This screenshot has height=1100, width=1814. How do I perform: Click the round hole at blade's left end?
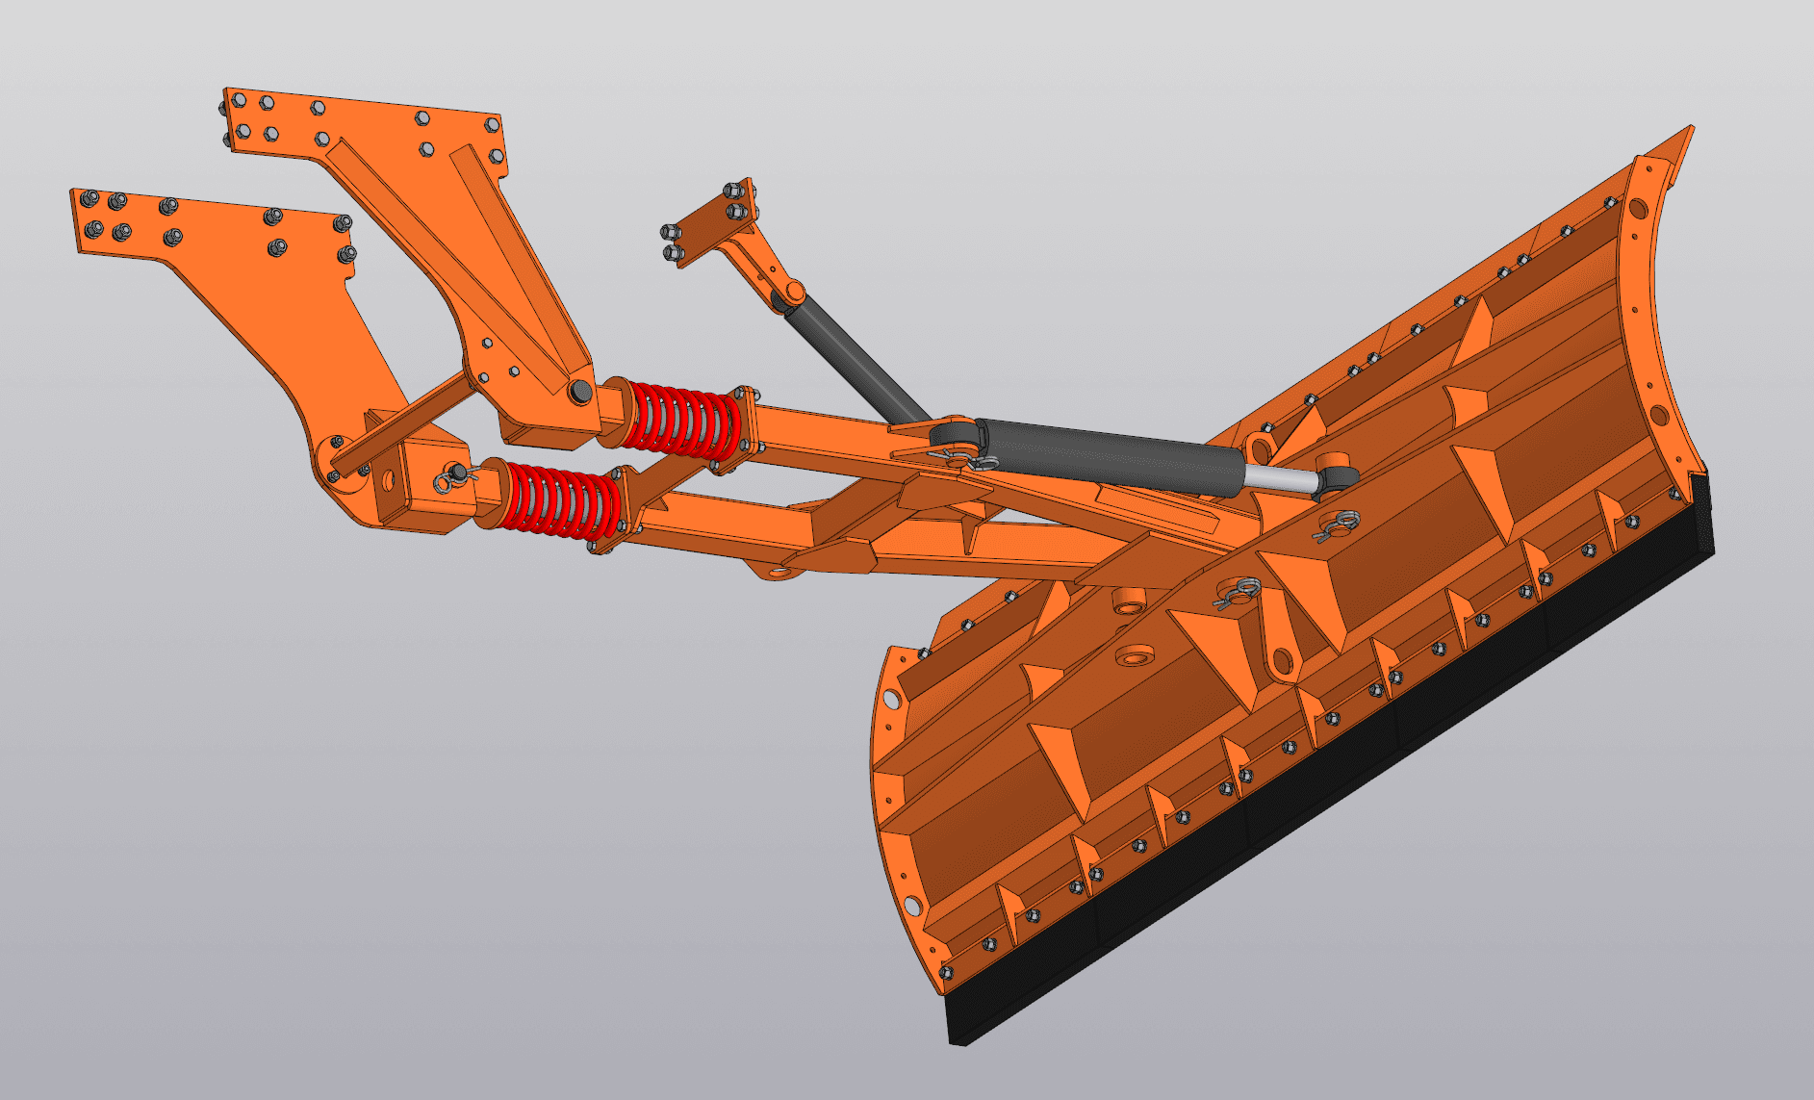(x=891, y=698)
